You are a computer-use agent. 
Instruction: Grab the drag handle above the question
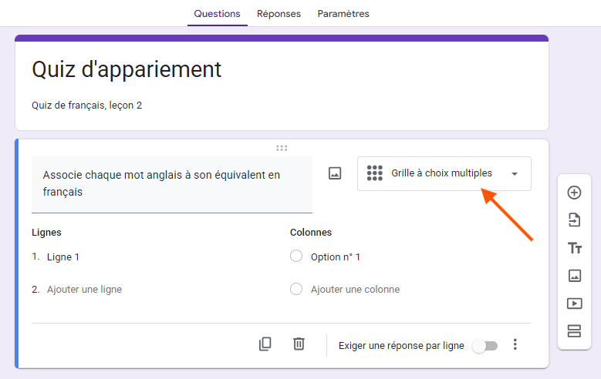tap(282, 148)
